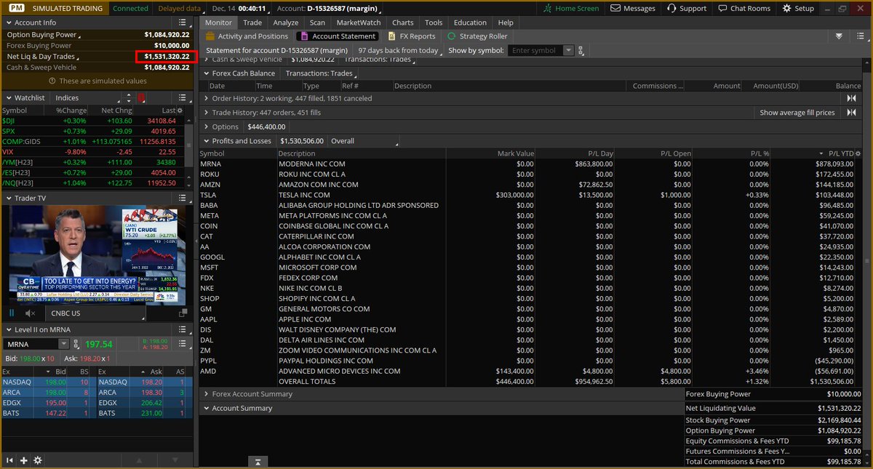Click the Activity and Positions briefcase icon

210,36
